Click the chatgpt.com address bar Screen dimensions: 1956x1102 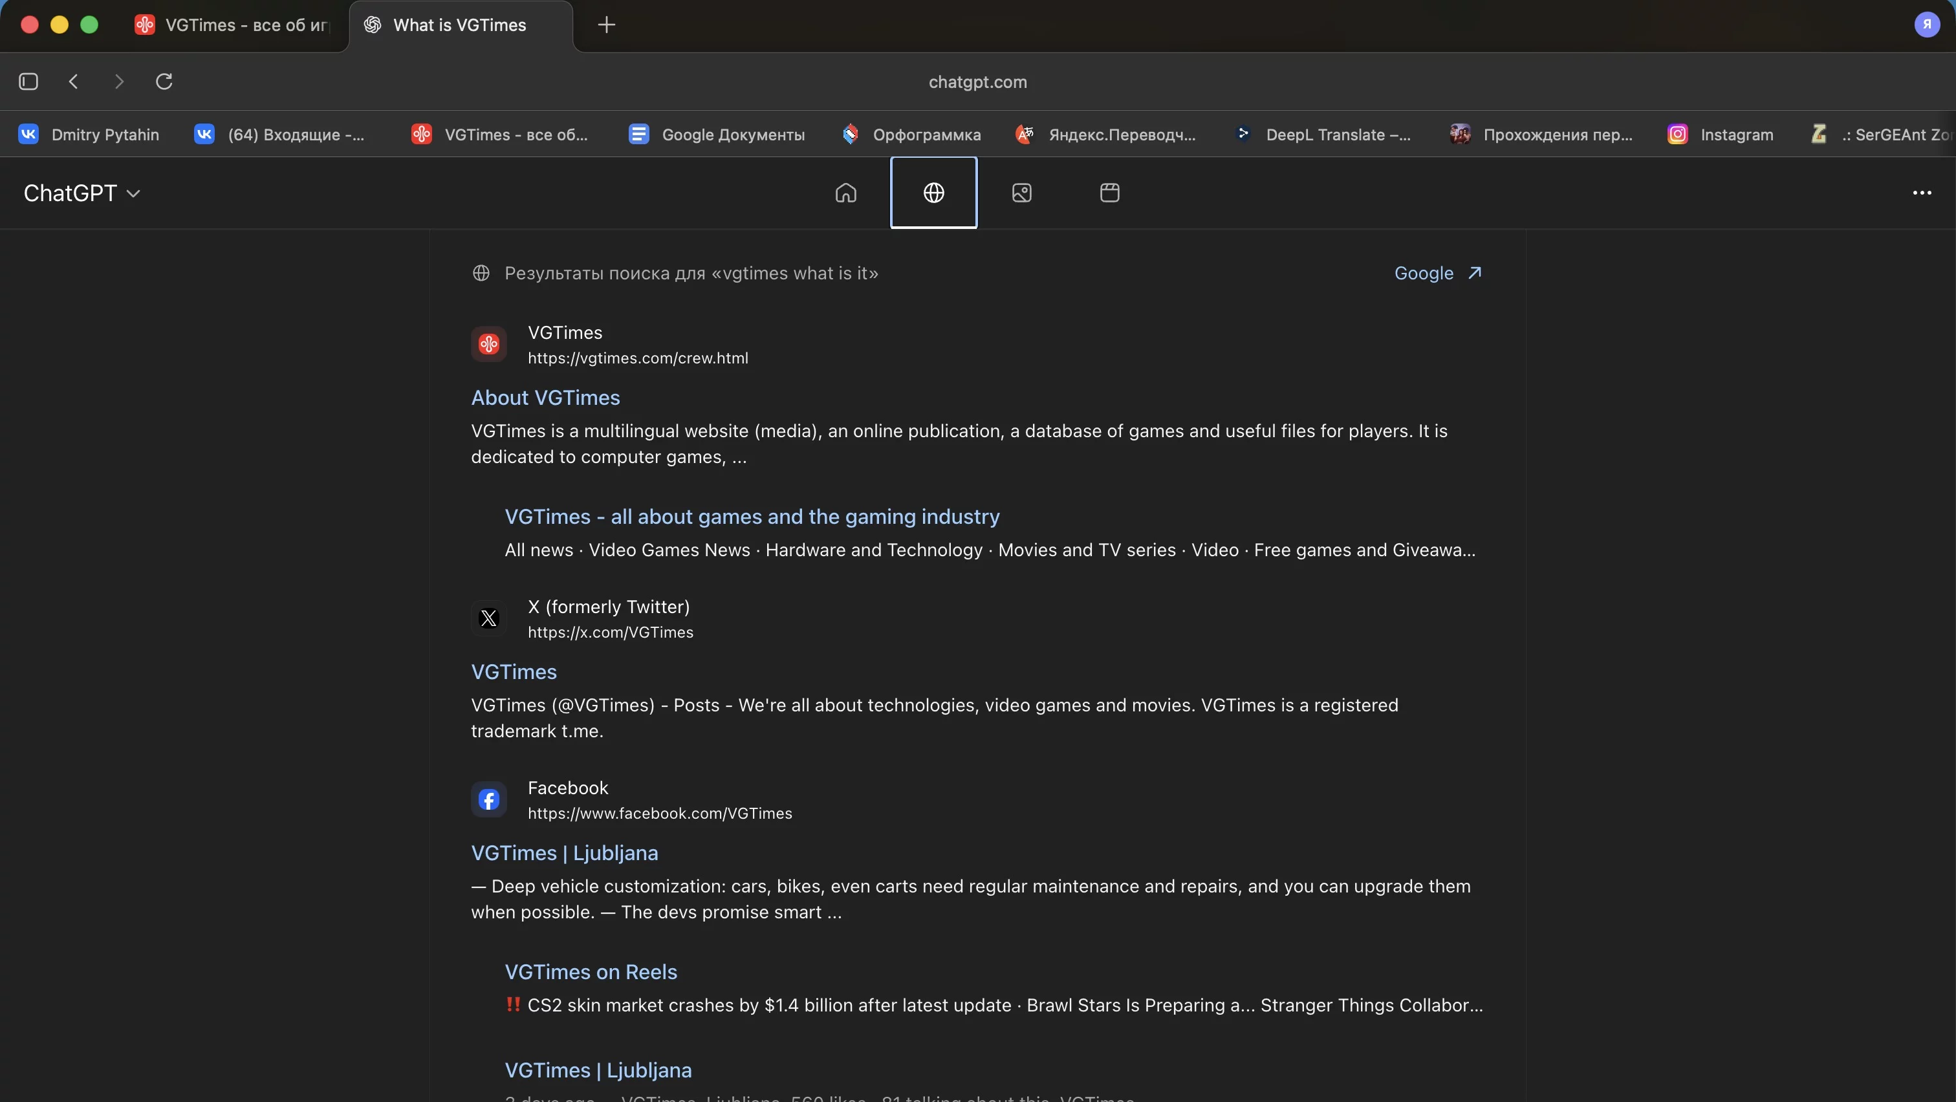click(x=977, y=82)
